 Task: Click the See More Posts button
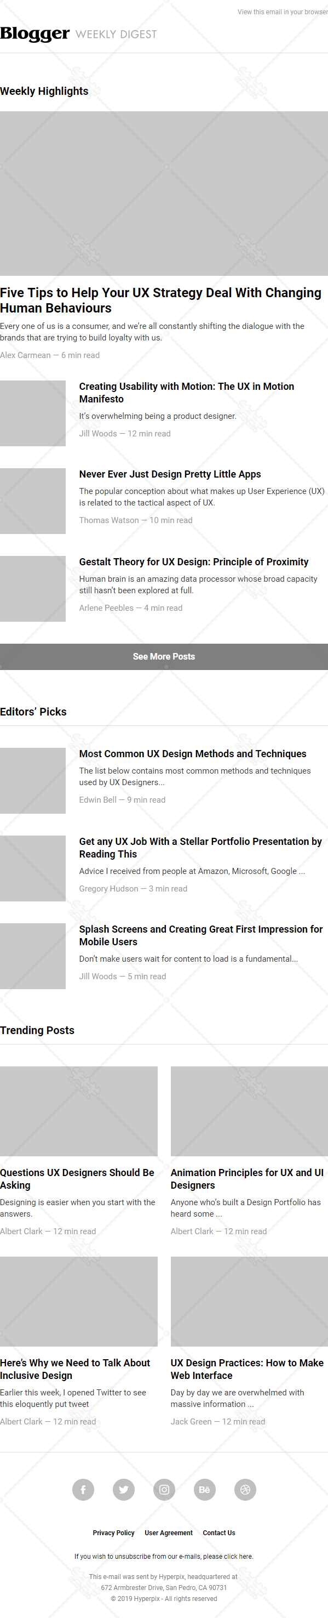point(164,656)
